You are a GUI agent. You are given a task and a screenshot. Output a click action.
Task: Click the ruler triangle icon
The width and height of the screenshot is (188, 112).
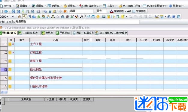coord(157,17)
